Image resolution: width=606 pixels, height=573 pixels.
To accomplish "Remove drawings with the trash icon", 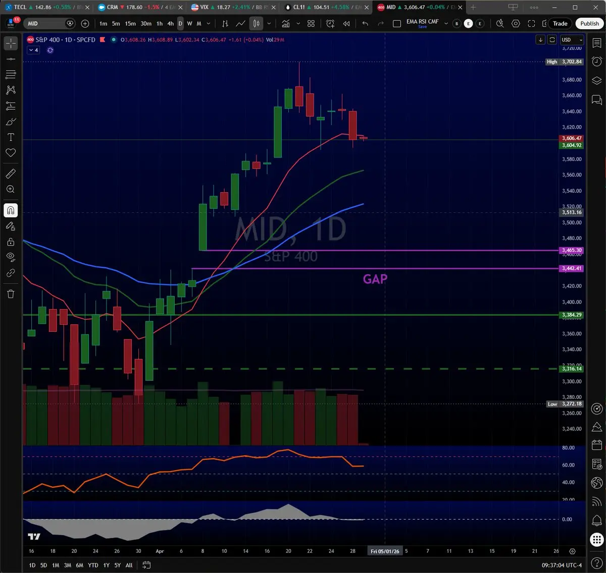I will pos(11,294).
